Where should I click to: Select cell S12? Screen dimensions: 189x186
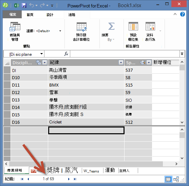[x=138, y=122]
